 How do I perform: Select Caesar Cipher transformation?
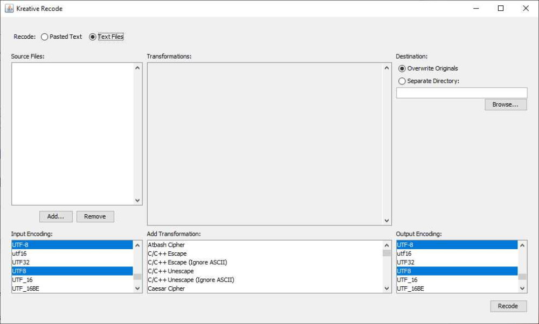point(265,288)
